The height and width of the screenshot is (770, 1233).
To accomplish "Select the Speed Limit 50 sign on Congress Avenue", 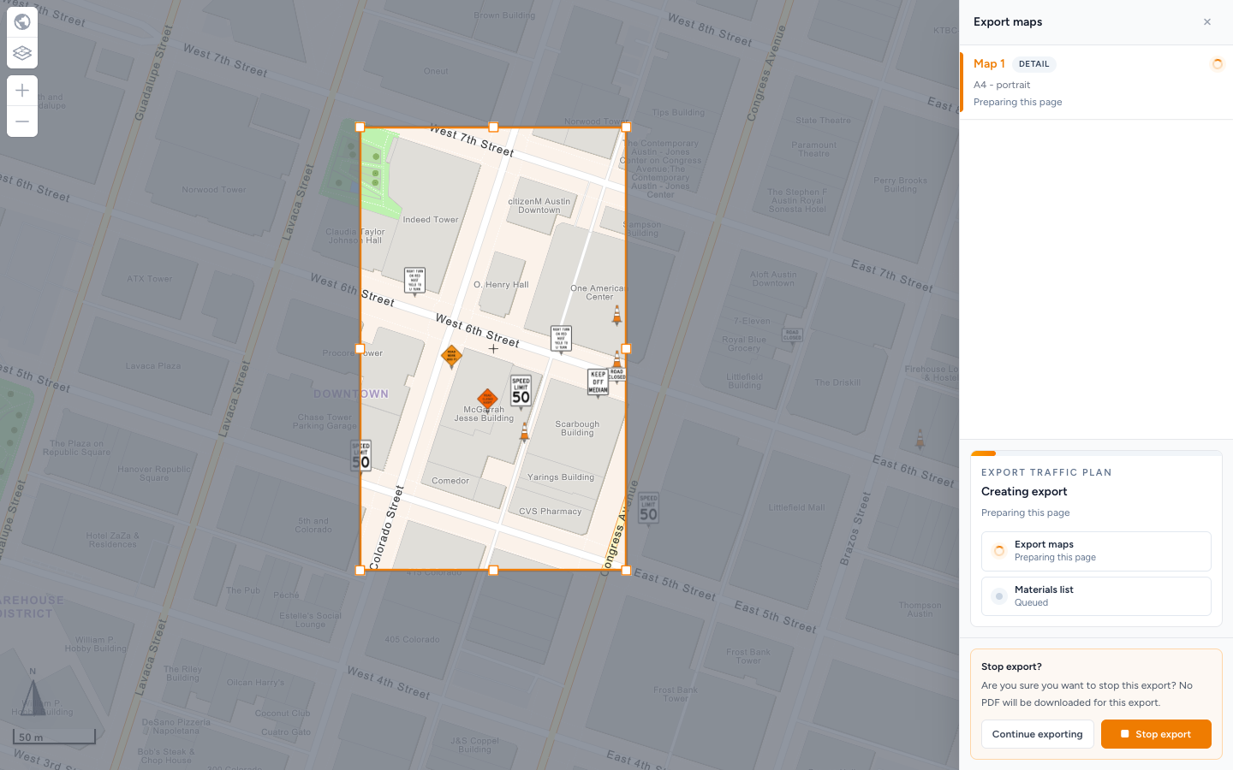I will (x=648, y=509).
